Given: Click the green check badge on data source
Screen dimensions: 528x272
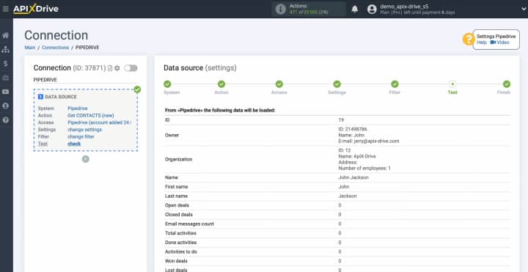Looking at the screenshot, I should tap(137, 89).
